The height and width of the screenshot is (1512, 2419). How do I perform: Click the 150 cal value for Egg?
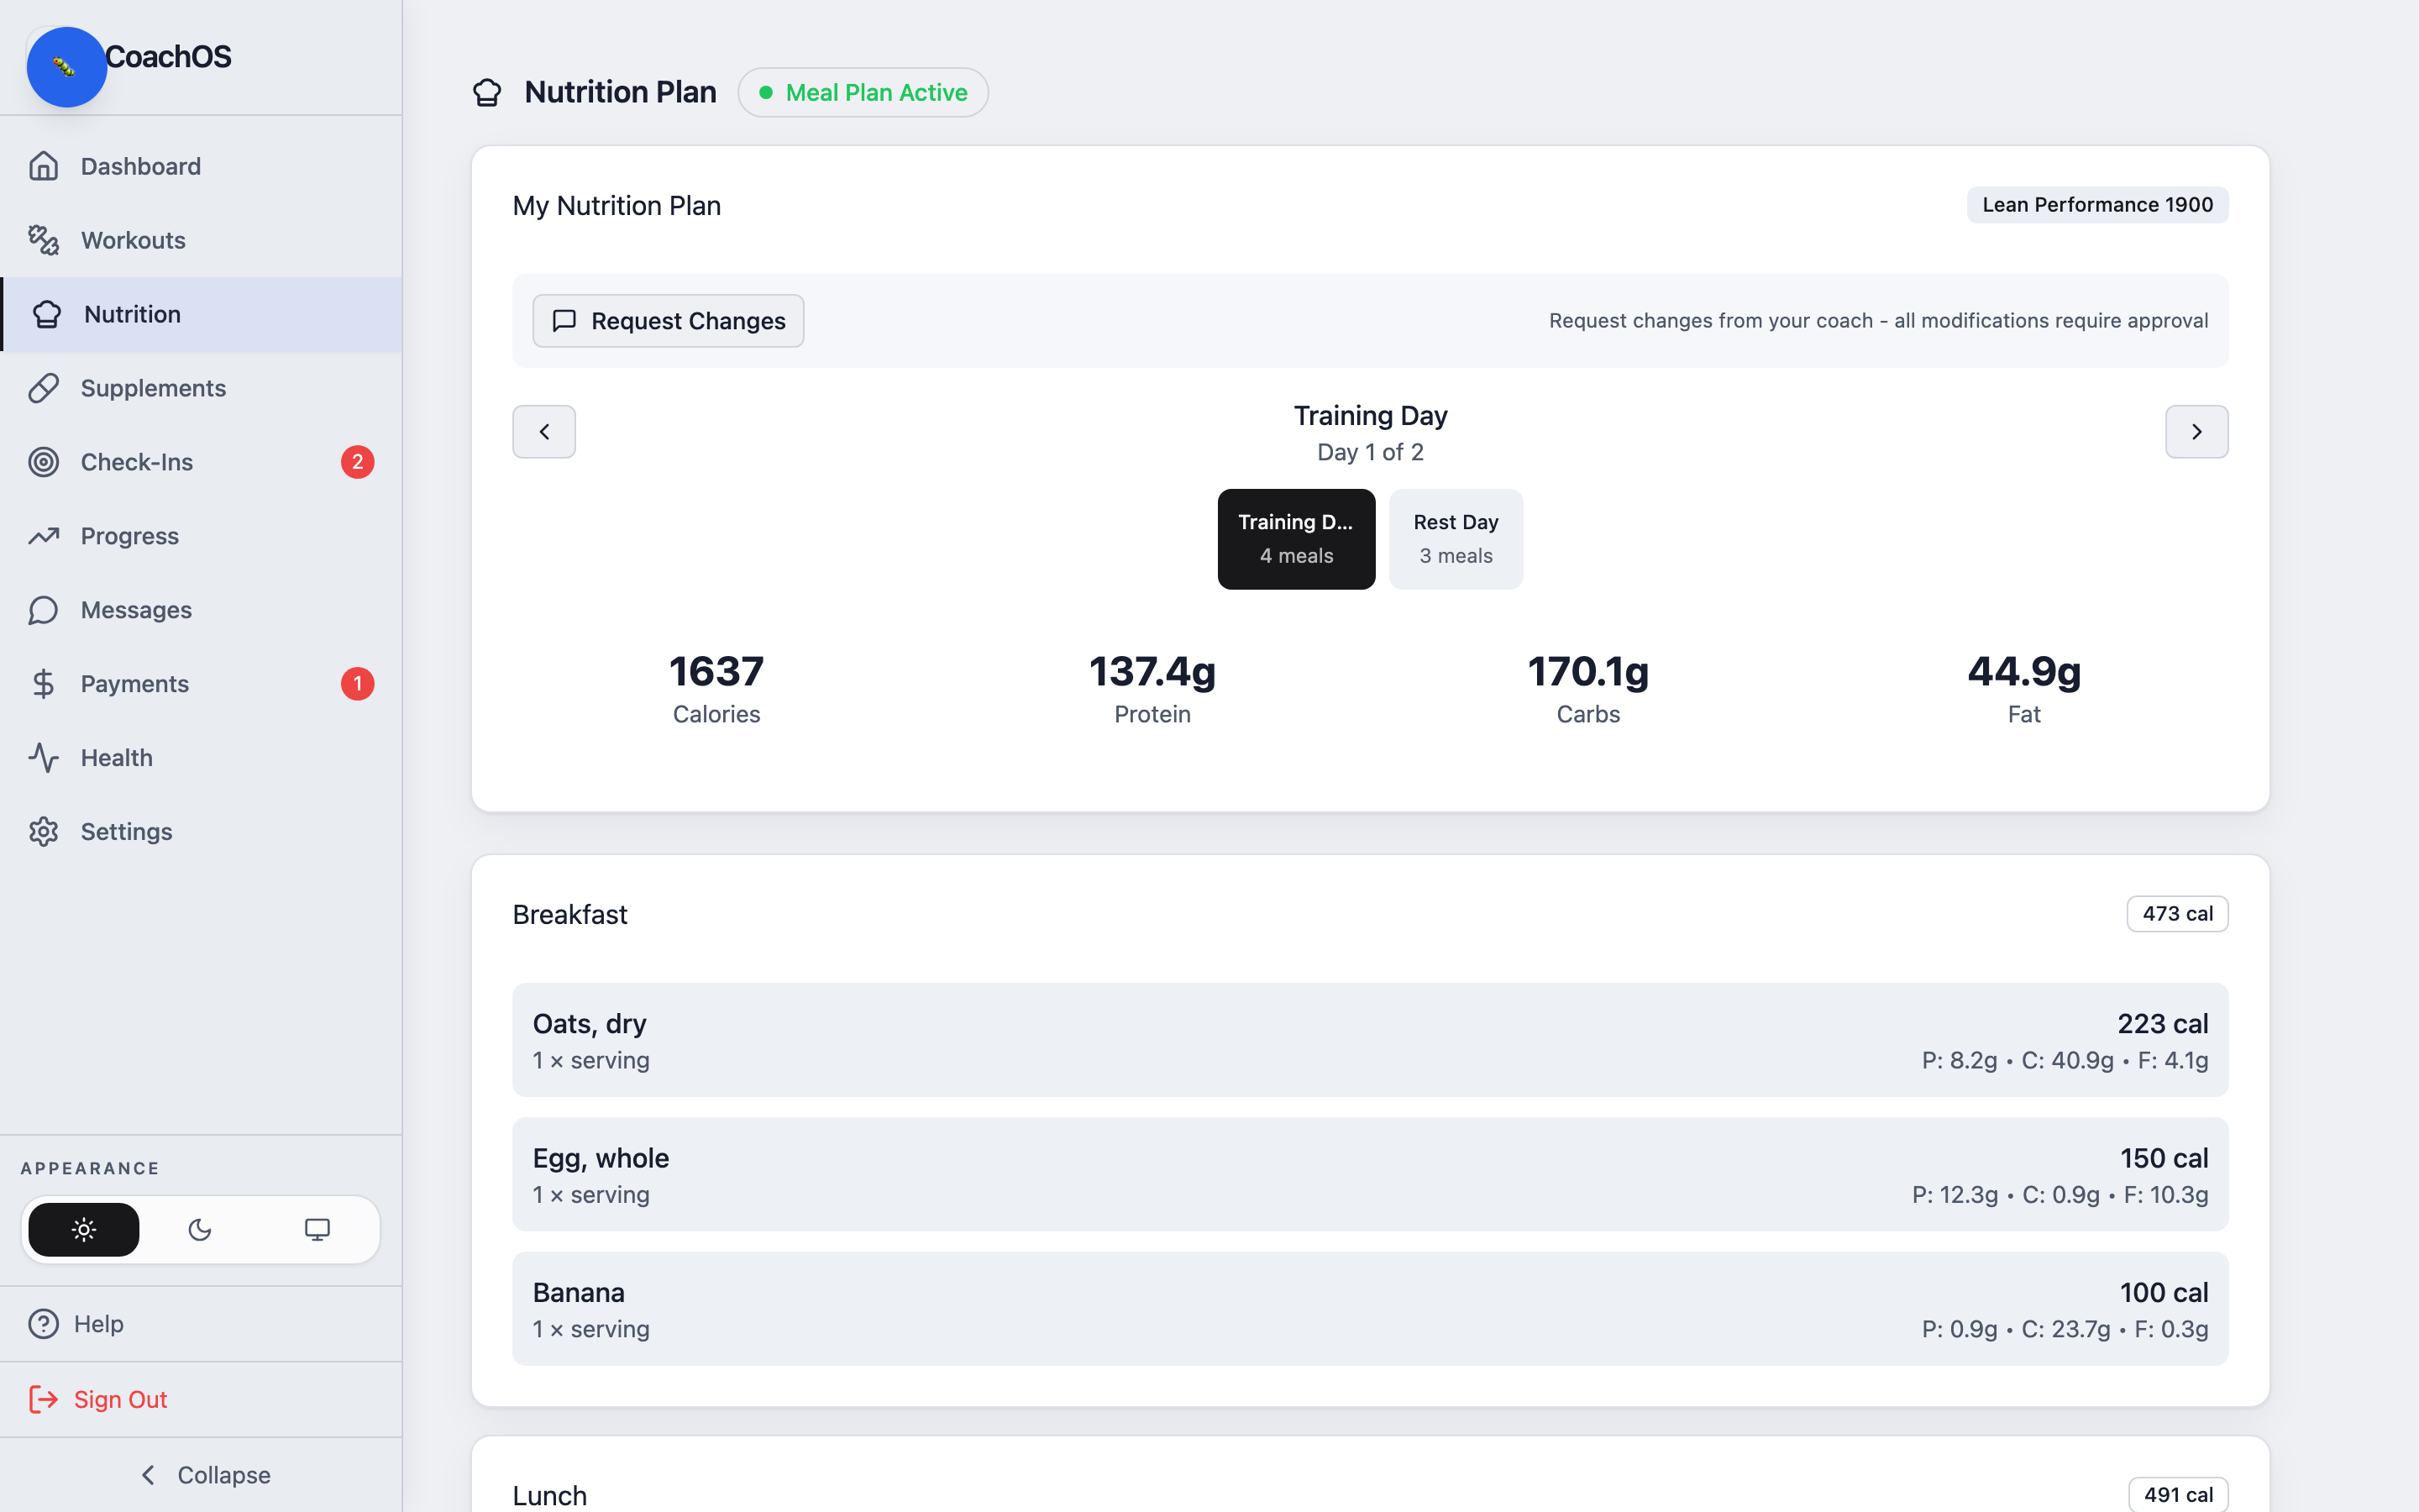pos(2165,1158)
